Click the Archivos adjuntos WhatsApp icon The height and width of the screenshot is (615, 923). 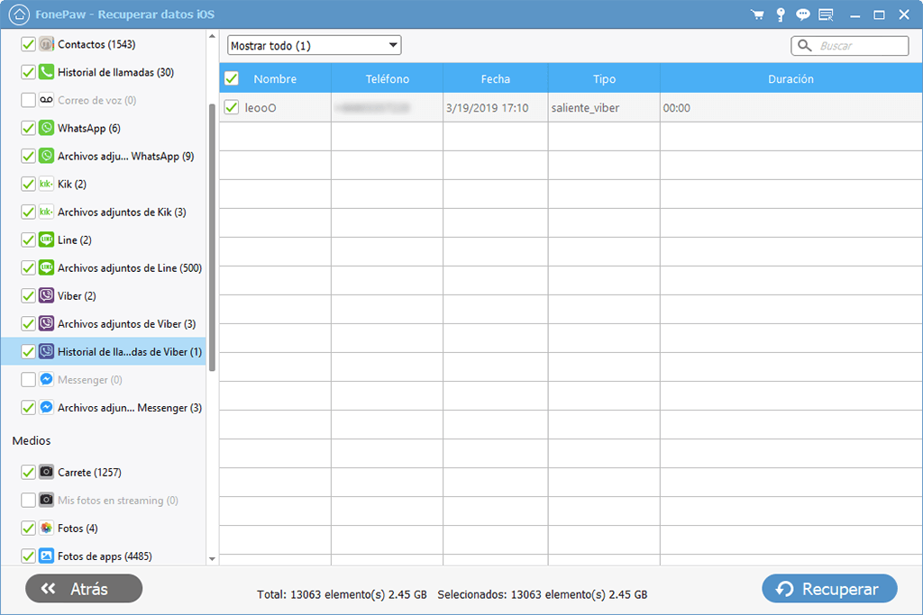pyautogui.click(x=47, y=156)
